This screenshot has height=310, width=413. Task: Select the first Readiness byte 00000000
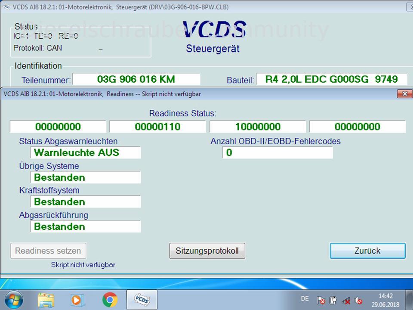[x=58, y=127]
